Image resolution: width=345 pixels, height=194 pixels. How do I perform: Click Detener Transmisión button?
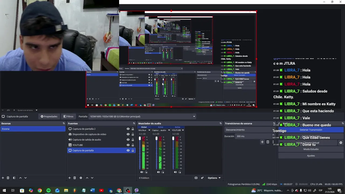311,130
